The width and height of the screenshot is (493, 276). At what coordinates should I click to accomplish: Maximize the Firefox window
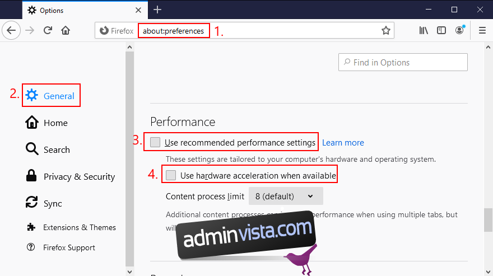454,10
